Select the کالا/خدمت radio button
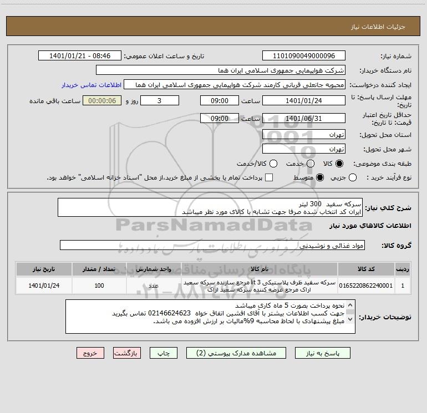Viewport: 427px width, 413px height. point(273,164)
